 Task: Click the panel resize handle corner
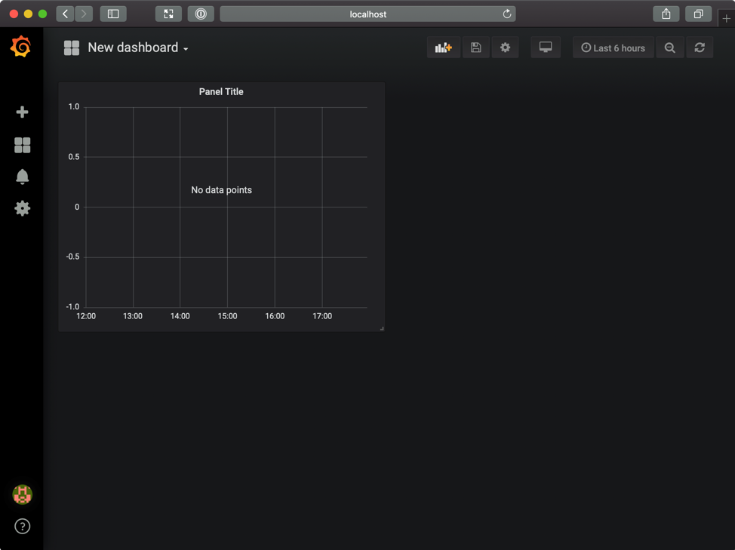point(381,328)
